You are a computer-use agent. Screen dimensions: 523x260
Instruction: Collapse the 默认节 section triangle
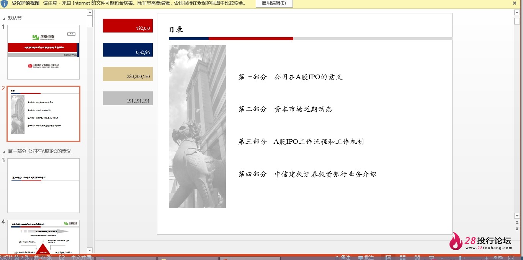coord(4,18)
